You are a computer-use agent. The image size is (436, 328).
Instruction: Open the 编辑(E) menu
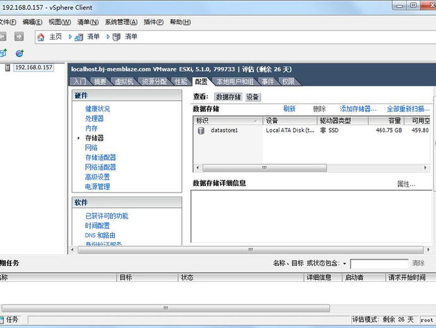coord(32,22)
